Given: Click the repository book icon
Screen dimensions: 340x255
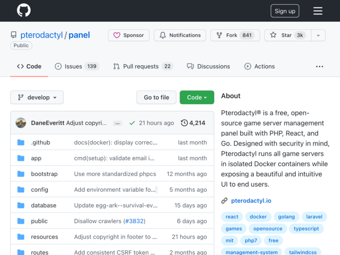Looking at the screenshot, I should 13,35.
